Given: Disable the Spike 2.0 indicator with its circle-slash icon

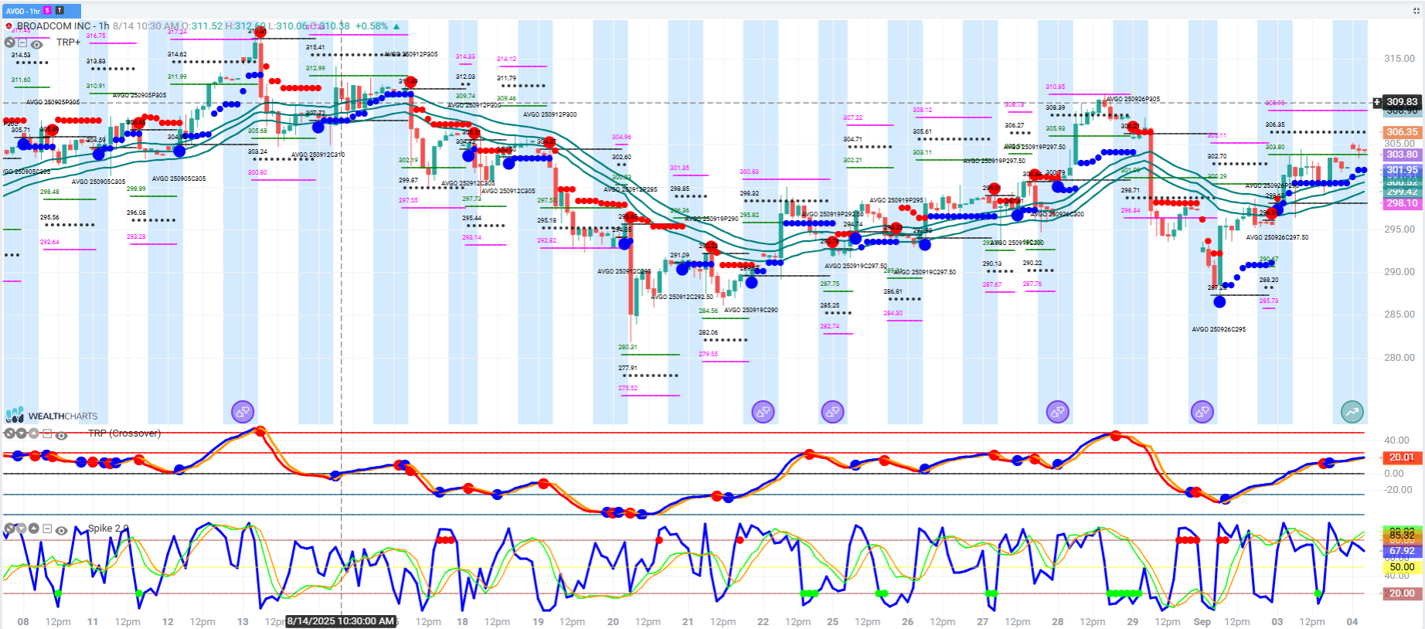Looking at the screenshot, I should (x=10, y=529).
